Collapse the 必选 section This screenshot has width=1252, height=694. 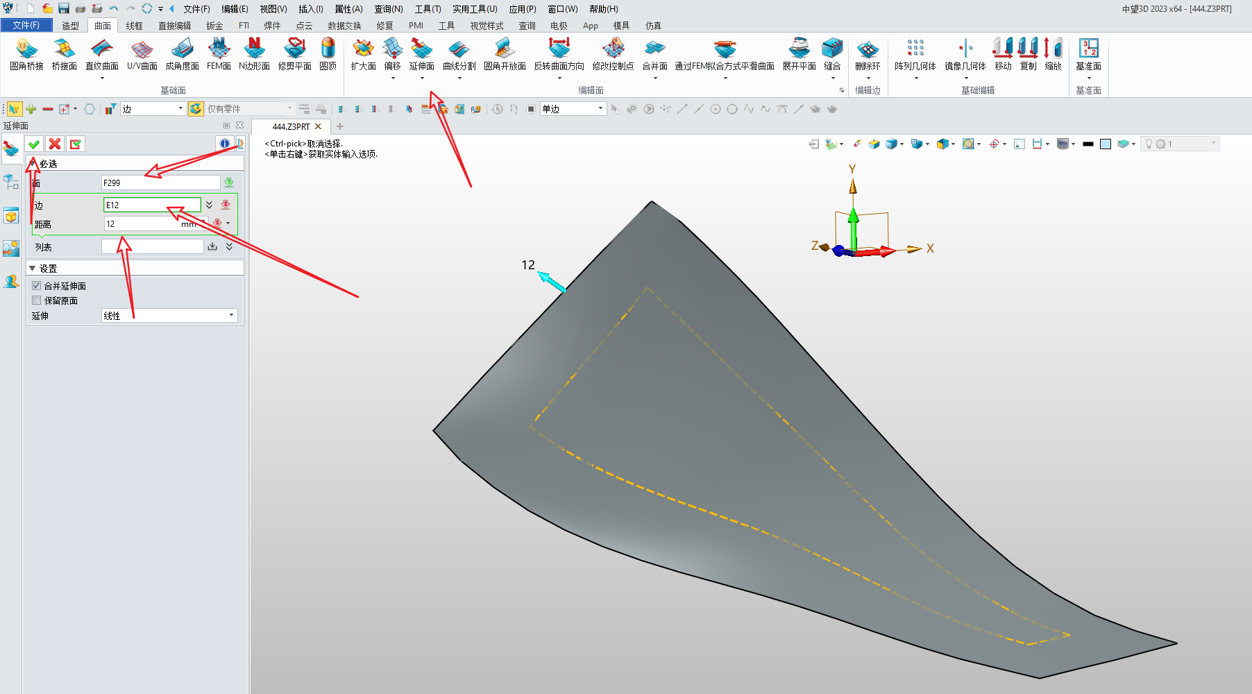(x=33, y=164)
